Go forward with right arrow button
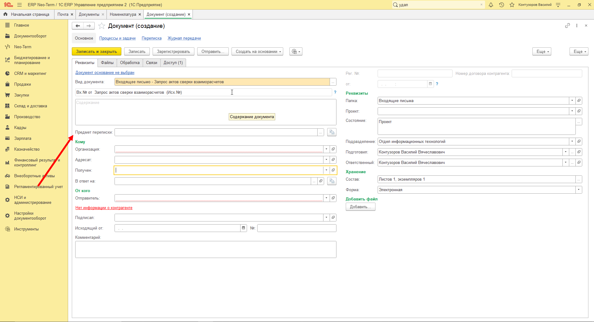This screenshot has width=594, height=322. (89, 26)
